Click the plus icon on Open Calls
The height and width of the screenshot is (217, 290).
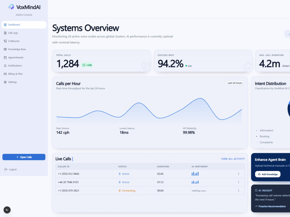click(x=18, y=157)
